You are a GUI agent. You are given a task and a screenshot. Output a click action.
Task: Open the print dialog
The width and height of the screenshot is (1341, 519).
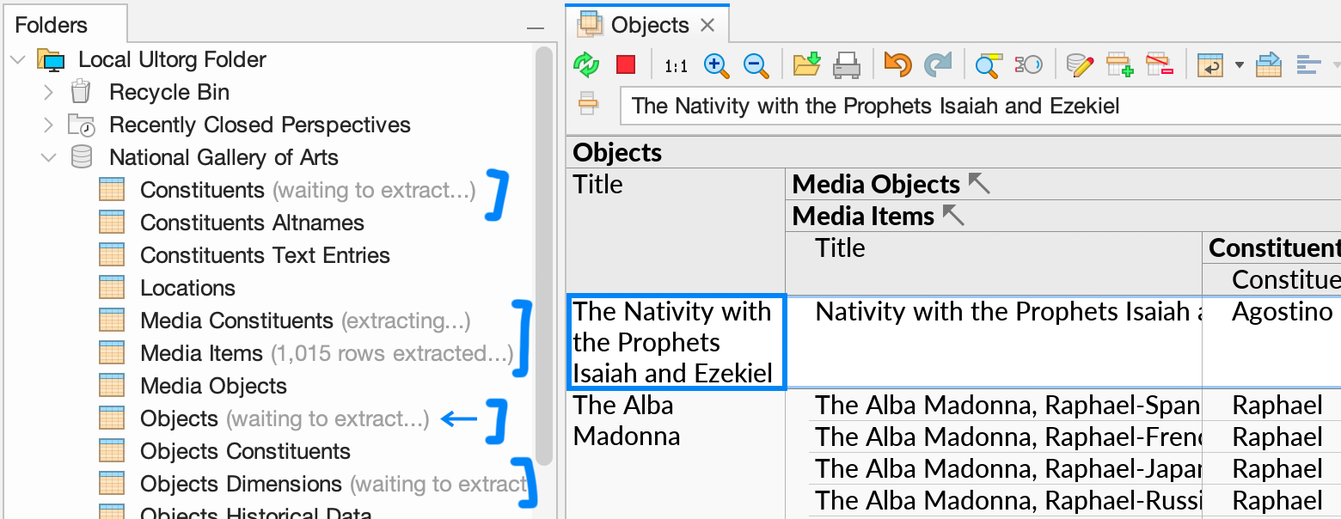point(847,64)
